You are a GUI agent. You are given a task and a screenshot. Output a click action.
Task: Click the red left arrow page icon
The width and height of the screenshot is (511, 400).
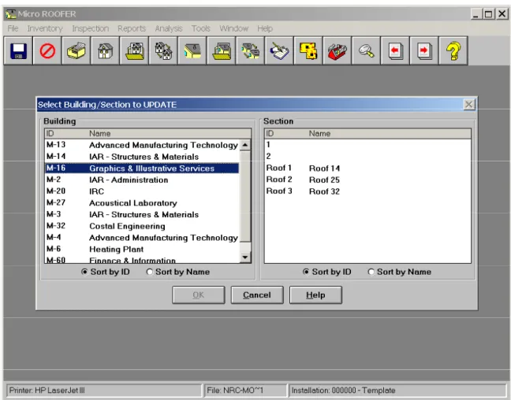[395, 50]
